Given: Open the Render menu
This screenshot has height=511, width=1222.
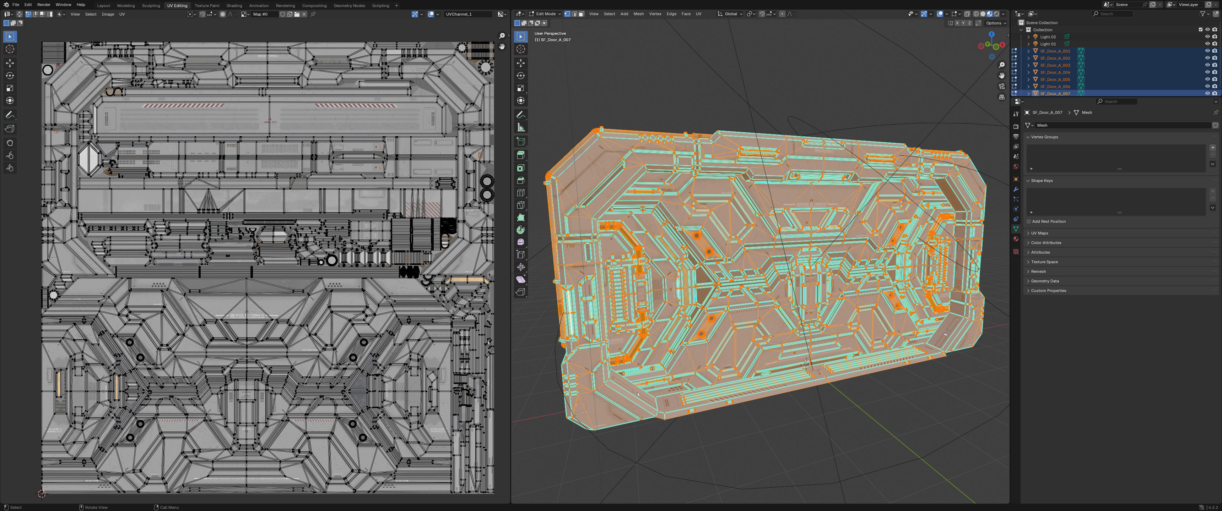Looking at the screenshot, I should click(x=44, y=5).
